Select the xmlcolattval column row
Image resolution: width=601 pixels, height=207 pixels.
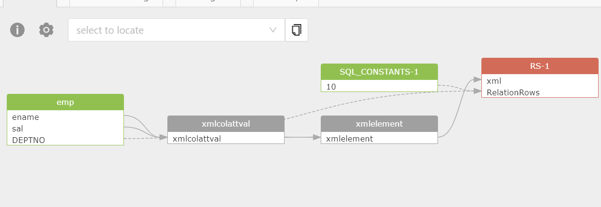(226, 138)
